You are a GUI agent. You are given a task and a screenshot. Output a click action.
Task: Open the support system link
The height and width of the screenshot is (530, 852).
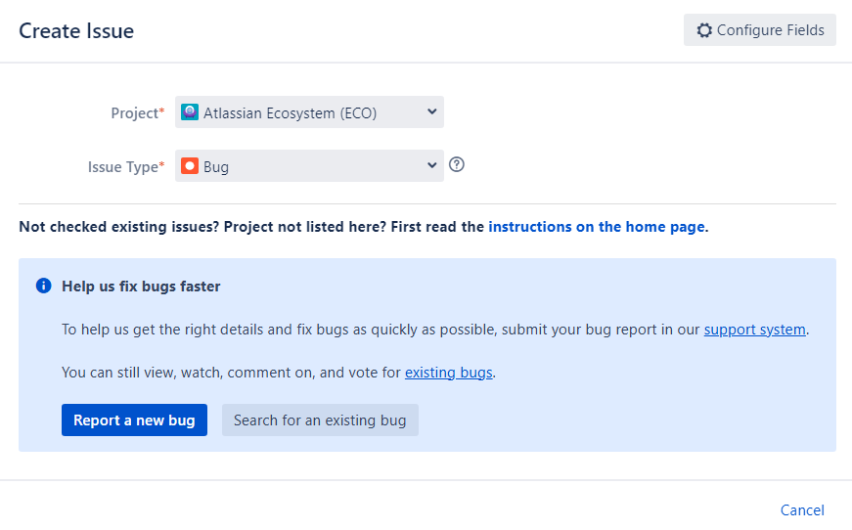pos(754,330)
